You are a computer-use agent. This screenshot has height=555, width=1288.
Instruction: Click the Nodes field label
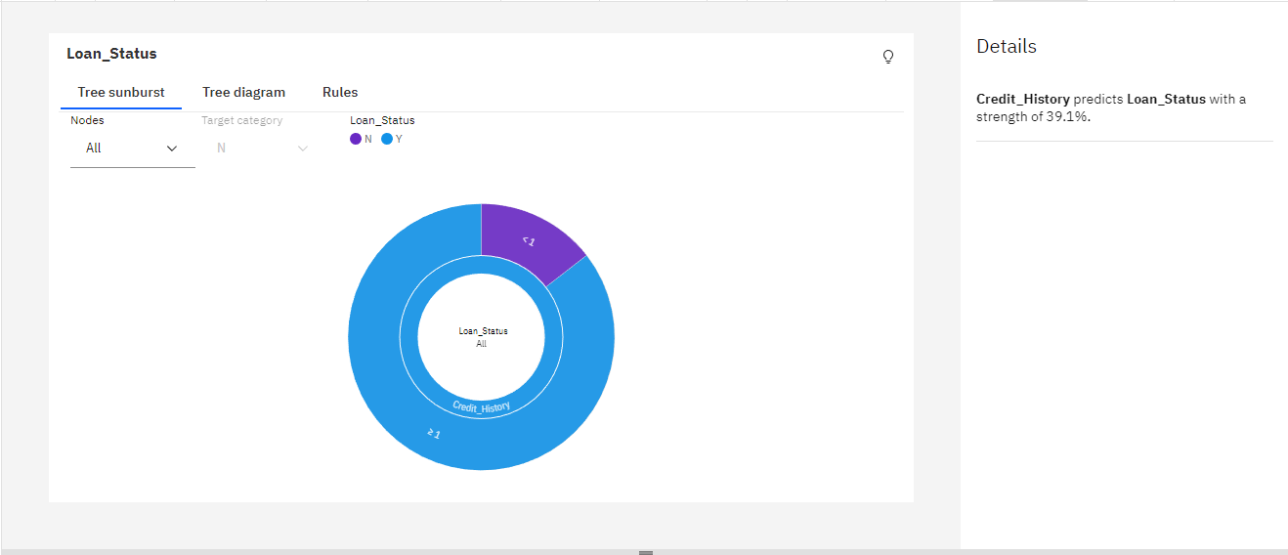click(x=87, y=120)
